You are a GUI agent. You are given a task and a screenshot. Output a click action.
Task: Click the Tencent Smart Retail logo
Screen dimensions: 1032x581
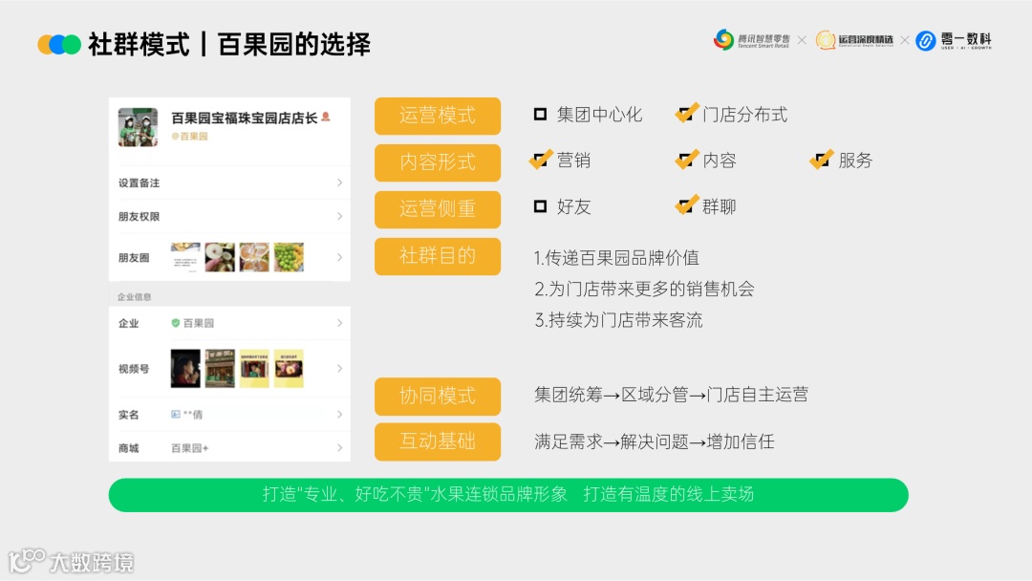[x=752, y=40]
